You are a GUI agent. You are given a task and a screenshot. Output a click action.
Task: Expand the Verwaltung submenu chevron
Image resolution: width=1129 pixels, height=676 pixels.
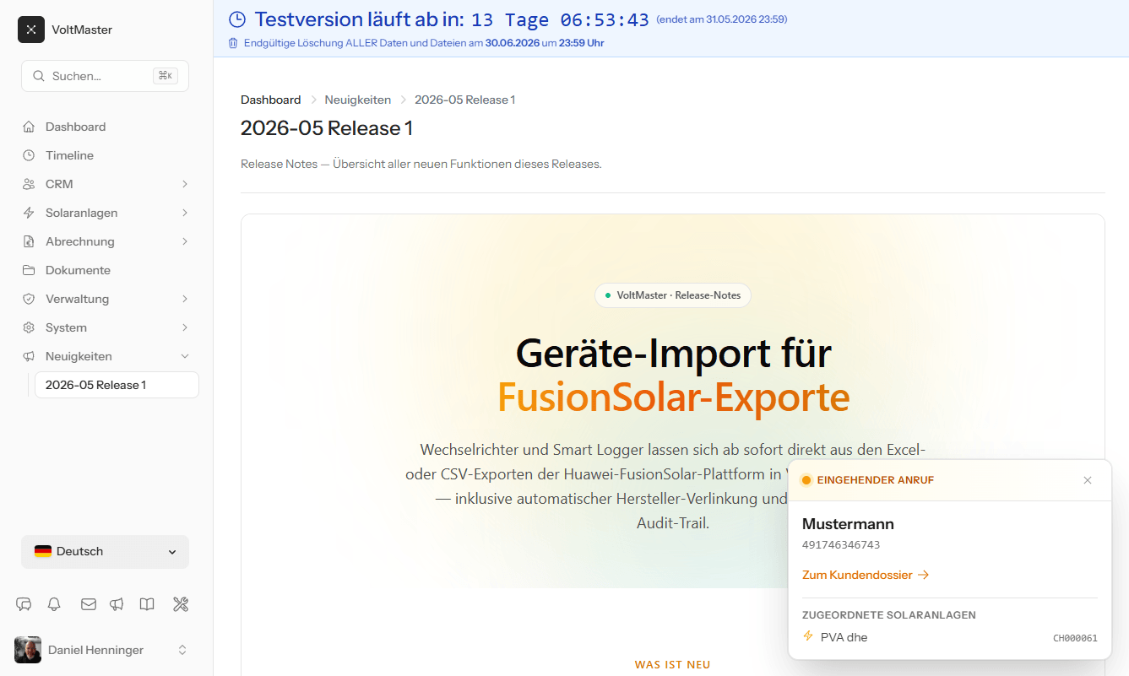point(185,299)
